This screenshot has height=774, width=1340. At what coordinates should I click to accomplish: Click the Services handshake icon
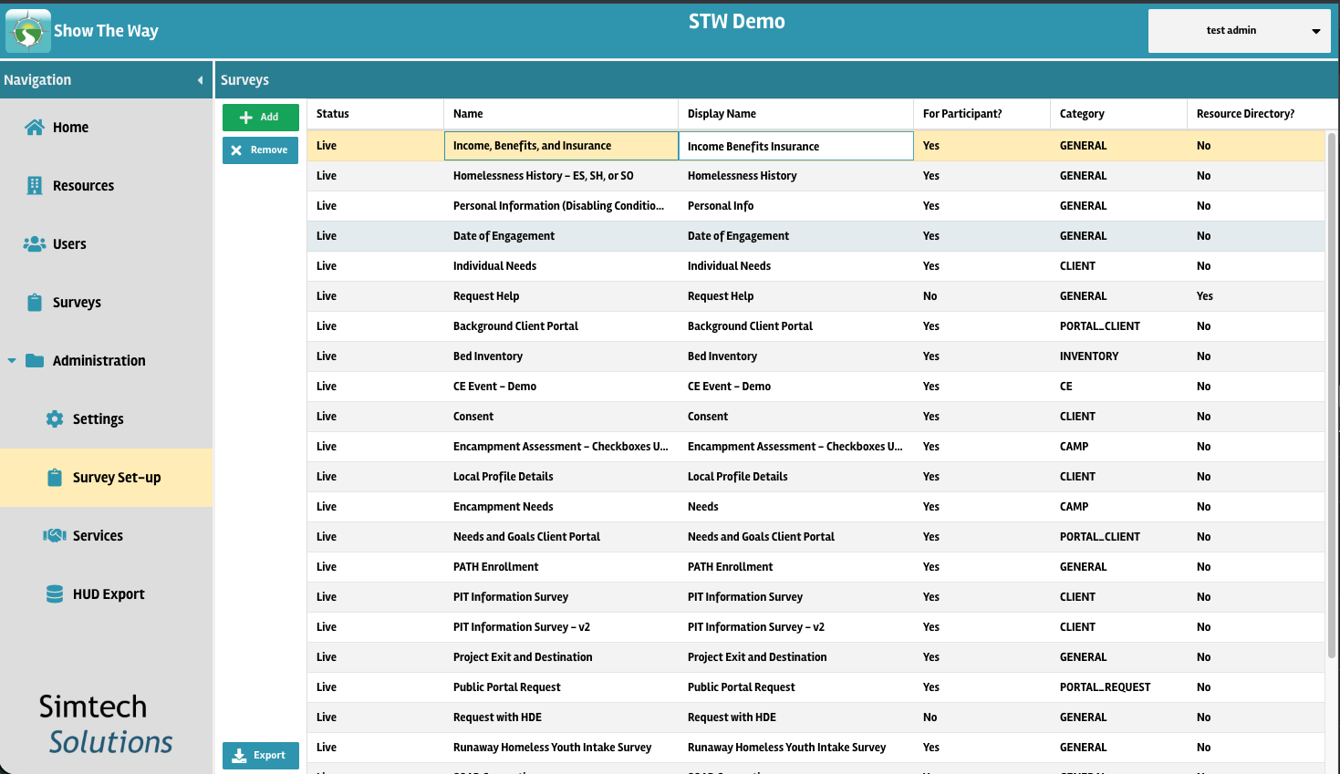tap(55, 536)
